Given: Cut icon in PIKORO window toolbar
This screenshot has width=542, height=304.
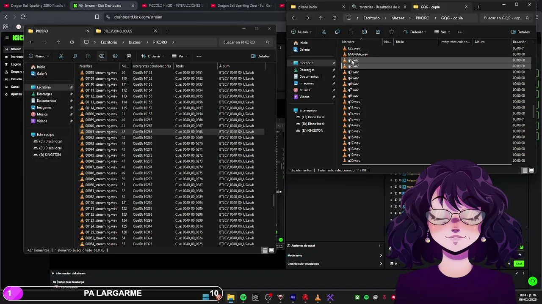Looking at the screenshot, I should point(61,56).
